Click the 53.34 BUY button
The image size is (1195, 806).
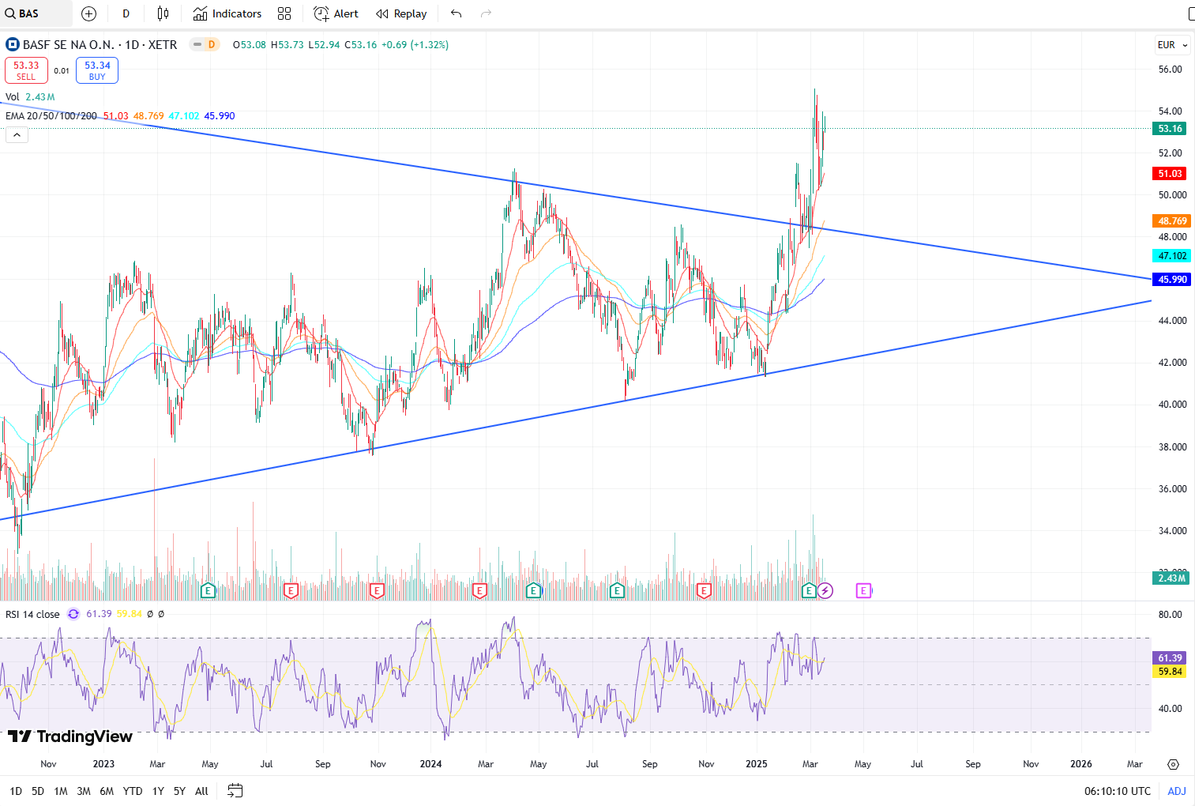97,70
